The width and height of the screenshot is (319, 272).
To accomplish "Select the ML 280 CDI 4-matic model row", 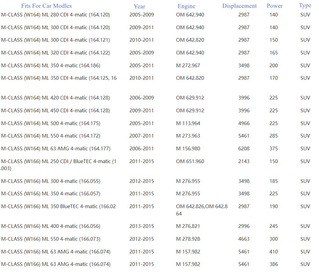I will click(56, 15).
